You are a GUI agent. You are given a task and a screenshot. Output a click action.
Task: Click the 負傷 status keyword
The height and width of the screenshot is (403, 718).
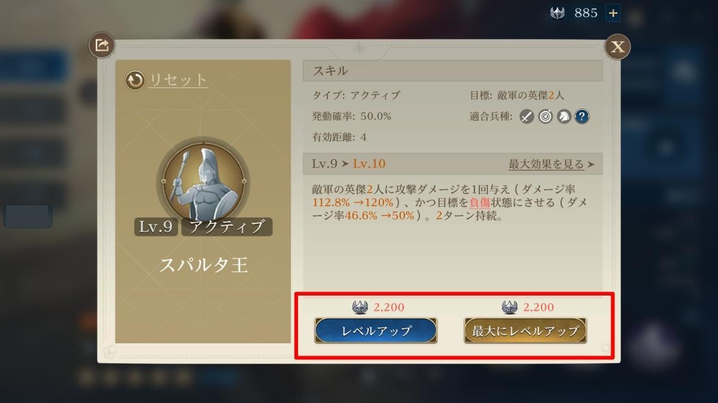click(x=480, y=202)
